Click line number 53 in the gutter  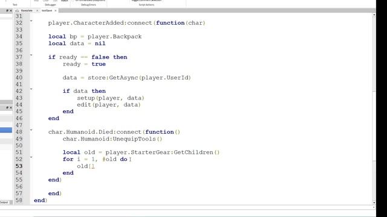click(19, 166)
